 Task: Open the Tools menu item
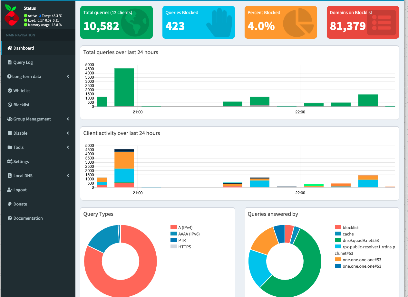18,147
